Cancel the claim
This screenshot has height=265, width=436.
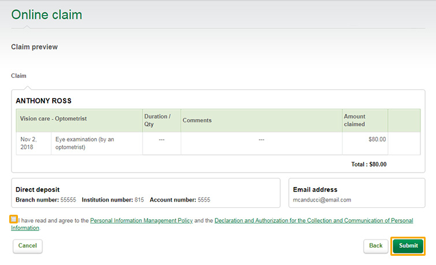(28, 246)
